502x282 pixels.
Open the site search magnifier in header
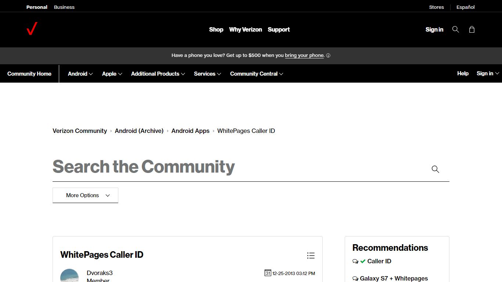456,29
